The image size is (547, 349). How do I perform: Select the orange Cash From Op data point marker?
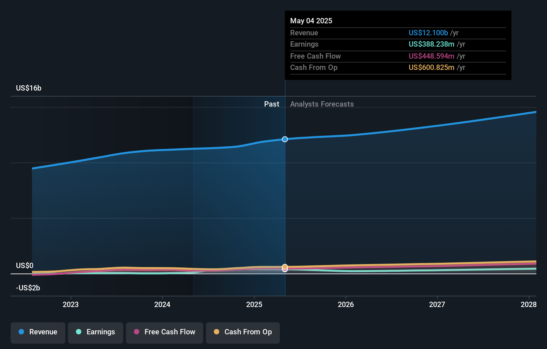click(285, 266)
